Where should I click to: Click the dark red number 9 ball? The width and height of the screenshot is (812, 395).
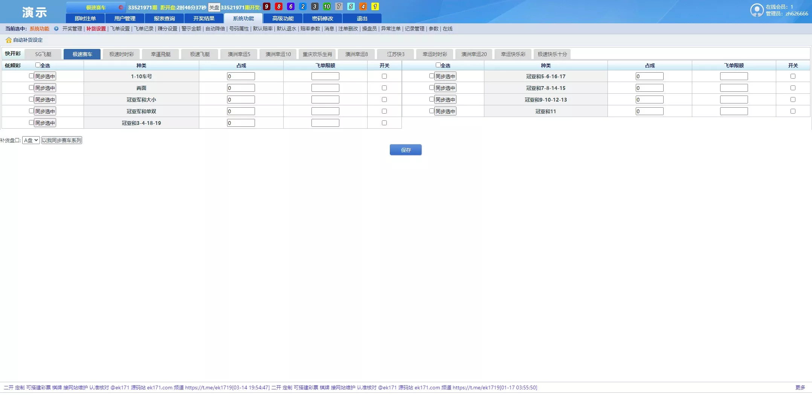tap(267, 6)
